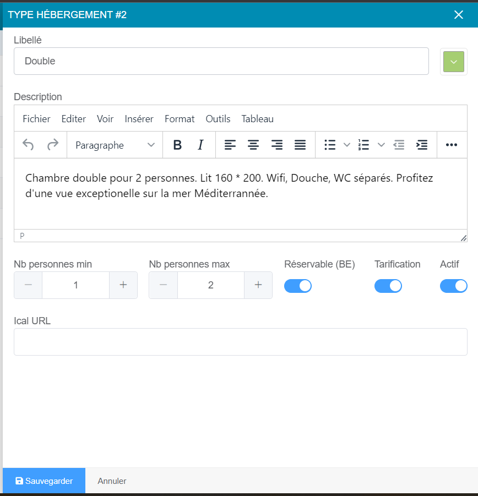Click the Ical URL input field
Viewport: 478px width, 496px height.
tap(241, 342)
